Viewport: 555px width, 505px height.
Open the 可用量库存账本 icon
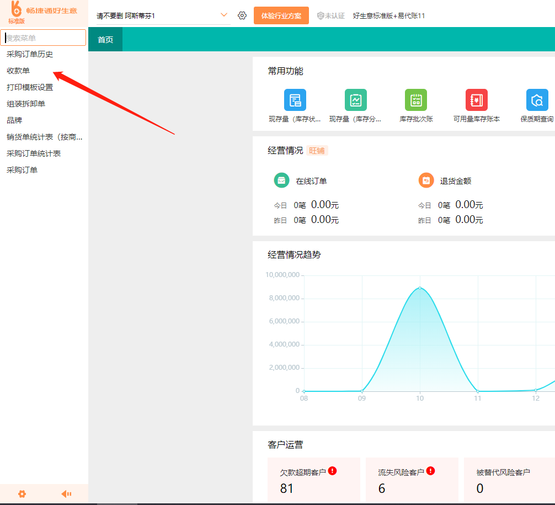476,100
